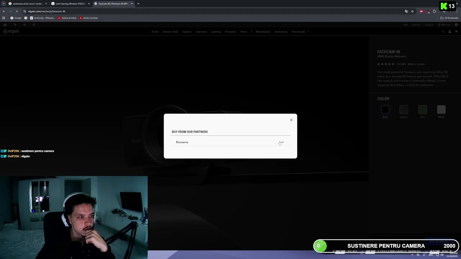Click the Write a review link

pyautogui.click(x=416, y=64)
